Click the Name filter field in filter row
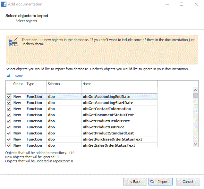This screenshot has width=204, height=189. tap(119, 90)
